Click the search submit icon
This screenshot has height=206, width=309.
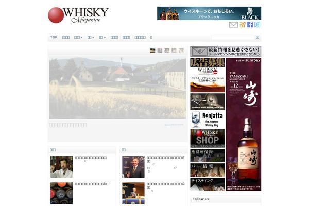(257, 38)
